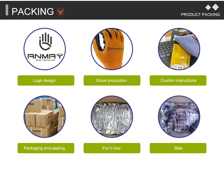Click the ANMAY Hand Protection logo text
Image resolution: width=224 pixels, height=170 pixels.
point(45,57)
